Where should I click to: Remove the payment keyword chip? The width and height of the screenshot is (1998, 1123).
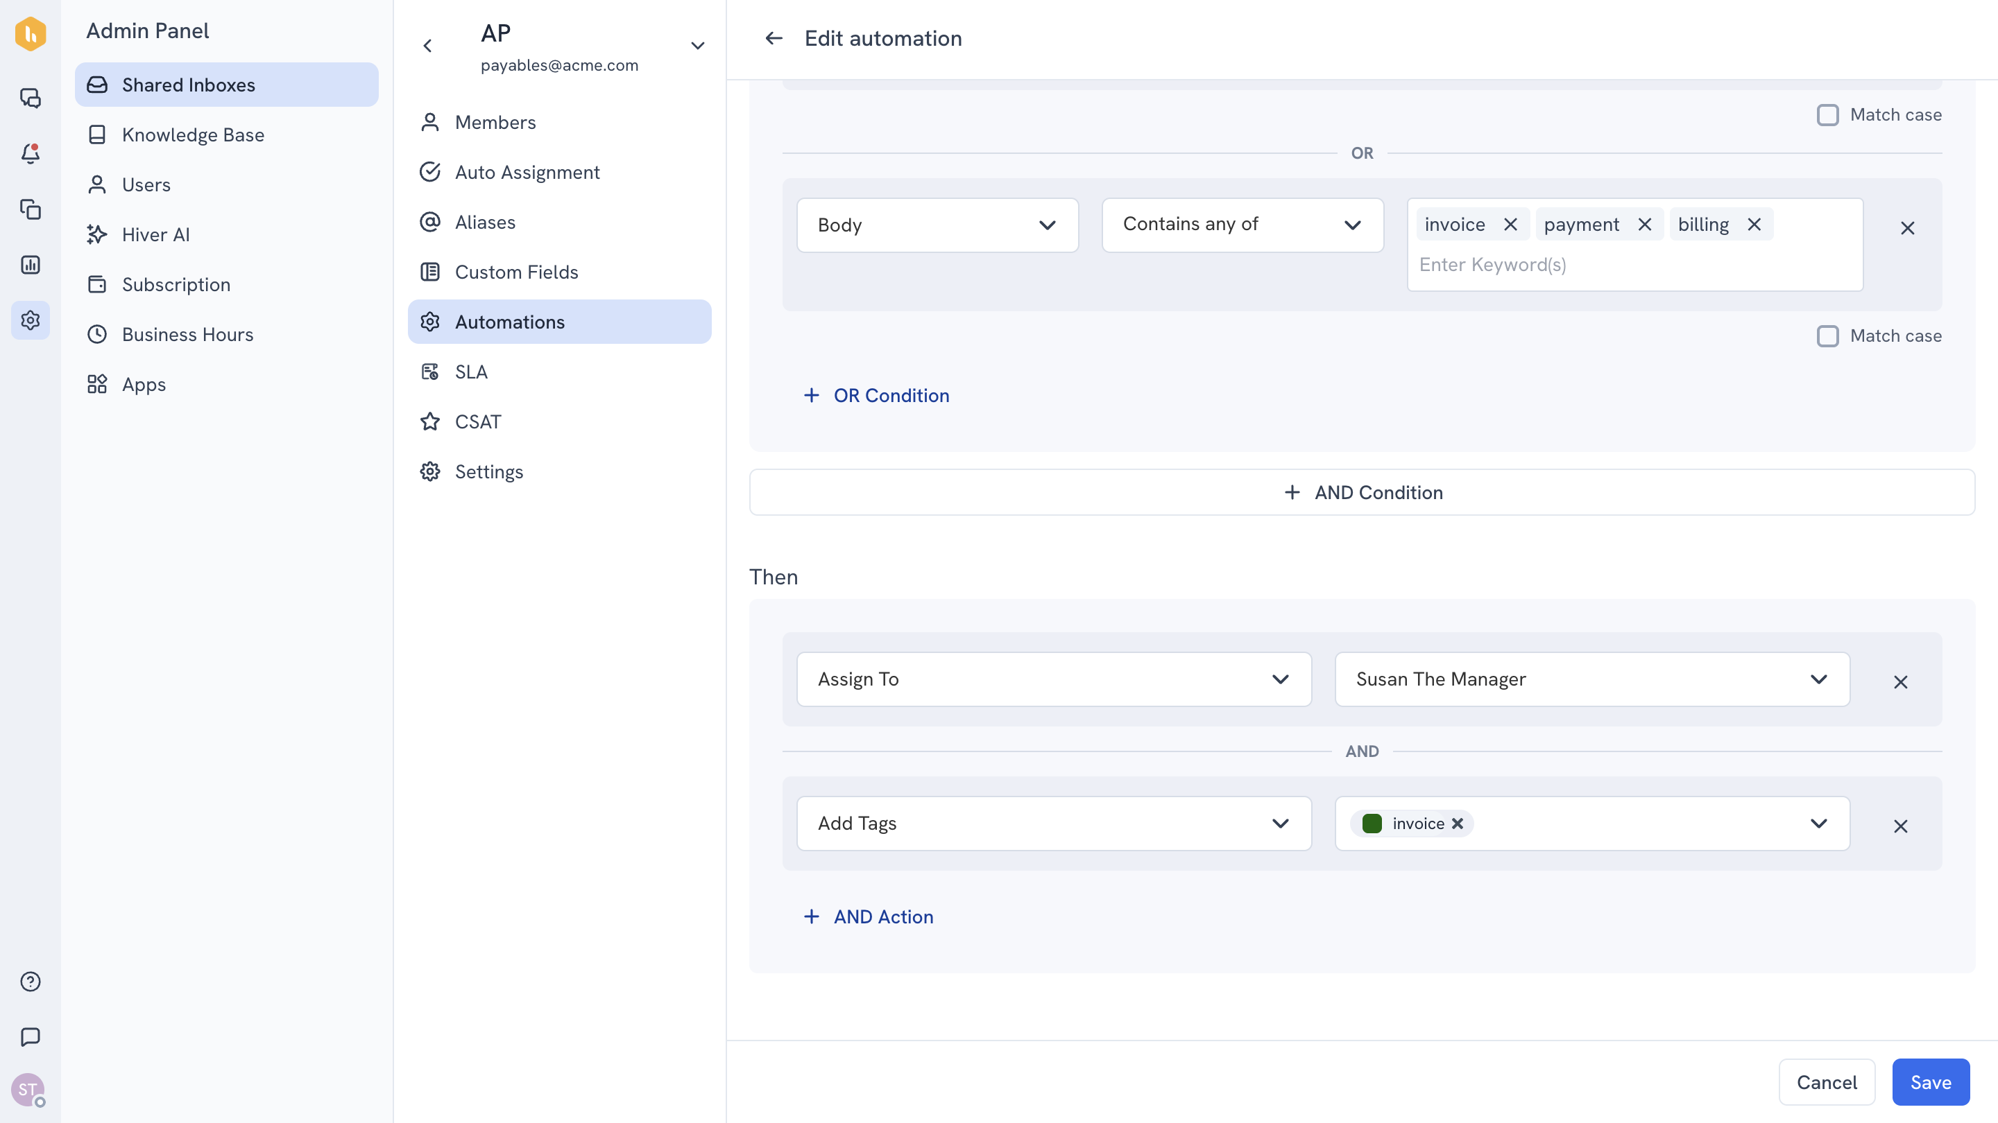tap(1644, 224)
